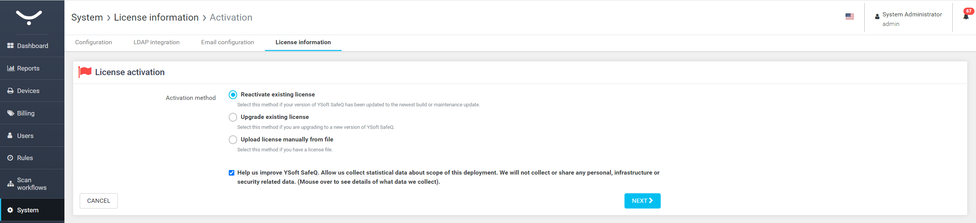The width and height of the screenshot is (976, 223).
Task: Switch to the LDAP integration tab
Action: click(156, 42)
